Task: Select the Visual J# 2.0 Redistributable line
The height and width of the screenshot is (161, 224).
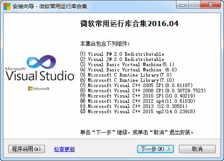Action: point(122,59)
